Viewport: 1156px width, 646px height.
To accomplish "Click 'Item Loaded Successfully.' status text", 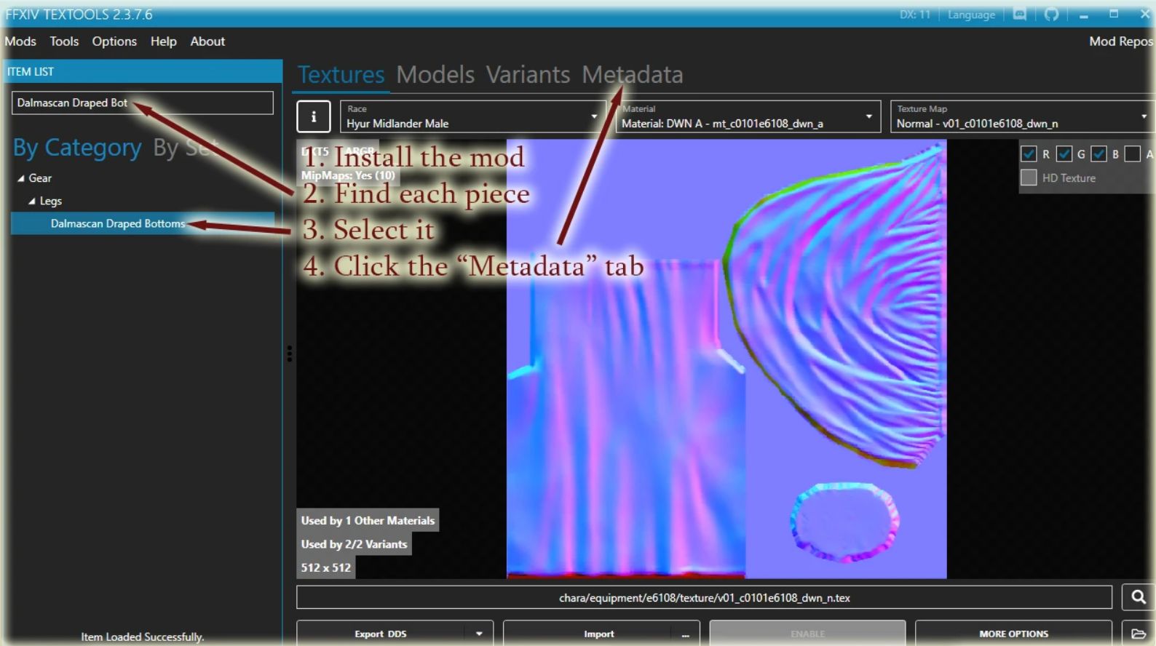I will 142,637.
